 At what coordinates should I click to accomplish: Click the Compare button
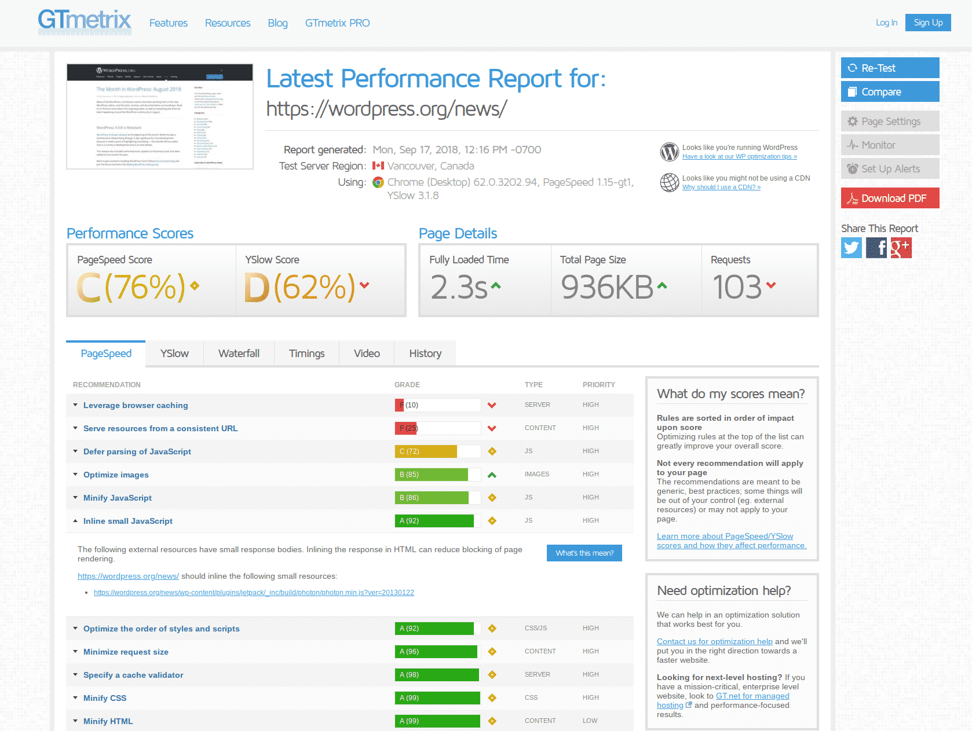pos(890,91)
